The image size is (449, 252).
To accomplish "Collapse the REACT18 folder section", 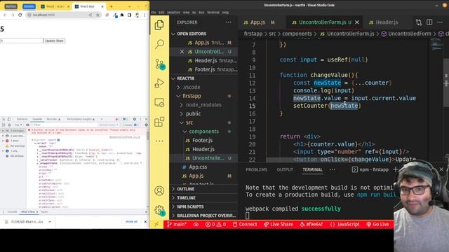I will coord(173,78).
